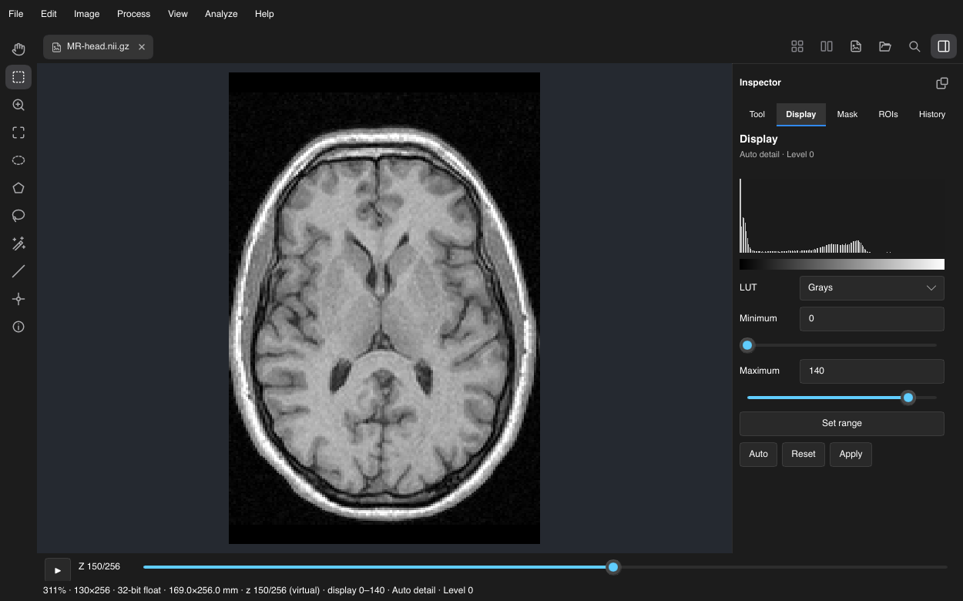The image size is (963, 601).
Task: Click the image file icon in top toolbar
Action: point(856,46)
